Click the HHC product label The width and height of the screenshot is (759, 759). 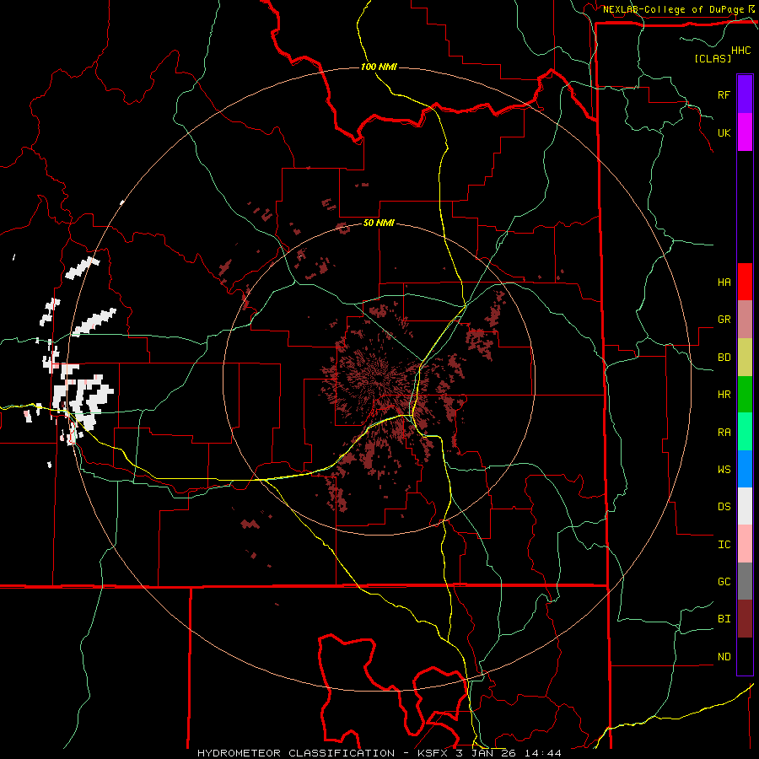coord(741,51)
